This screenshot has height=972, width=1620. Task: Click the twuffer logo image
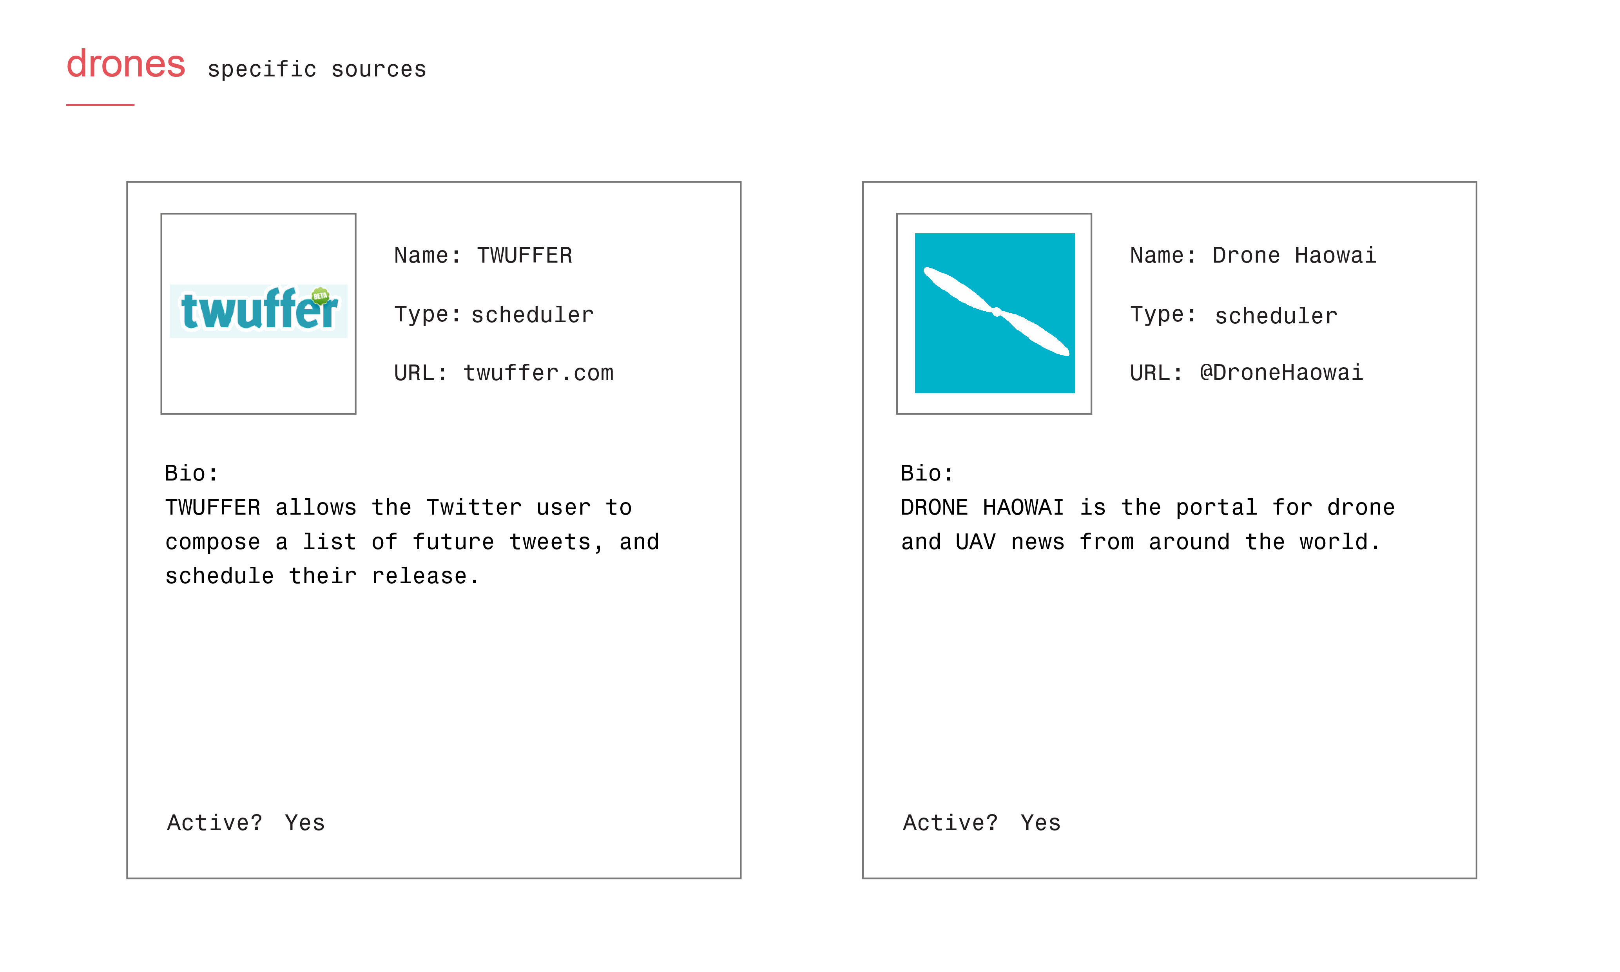point(258,310)
